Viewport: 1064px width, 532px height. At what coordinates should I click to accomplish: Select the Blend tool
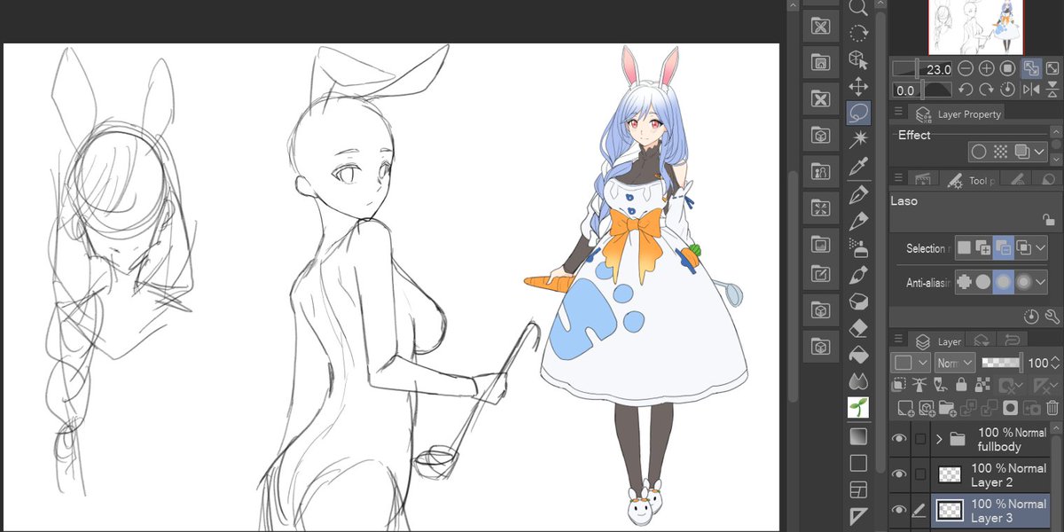point(857,381)
